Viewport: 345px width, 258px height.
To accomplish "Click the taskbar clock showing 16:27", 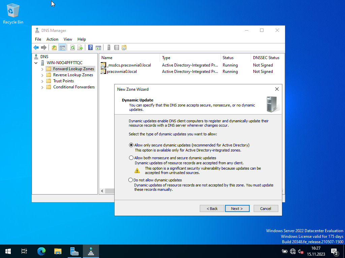I will click(x=316, y=251).
